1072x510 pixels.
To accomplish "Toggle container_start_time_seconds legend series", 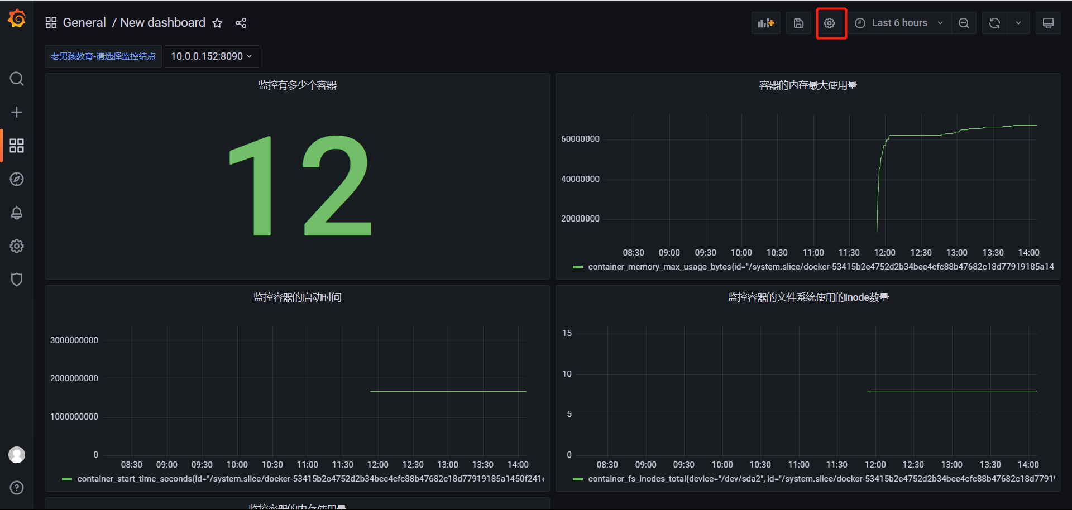I will click(310, 479).
